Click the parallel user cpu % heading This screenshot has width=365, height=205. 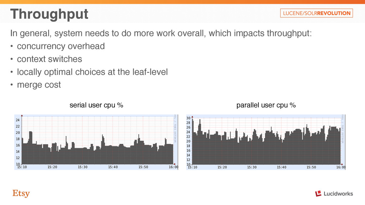point(266,105)
